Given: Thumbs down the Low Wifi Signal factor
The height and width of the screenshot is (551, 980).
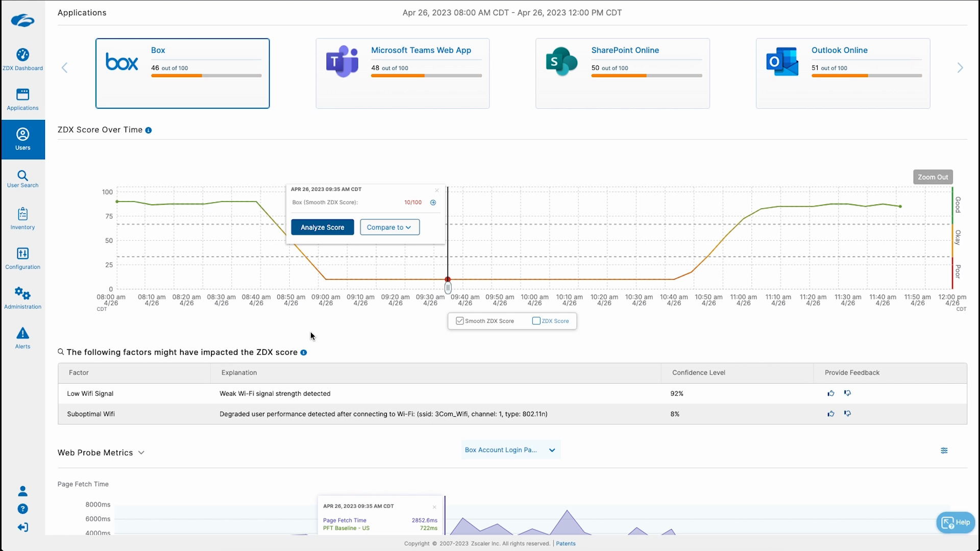Looking at the screenshot, I should tap(847, 393).
